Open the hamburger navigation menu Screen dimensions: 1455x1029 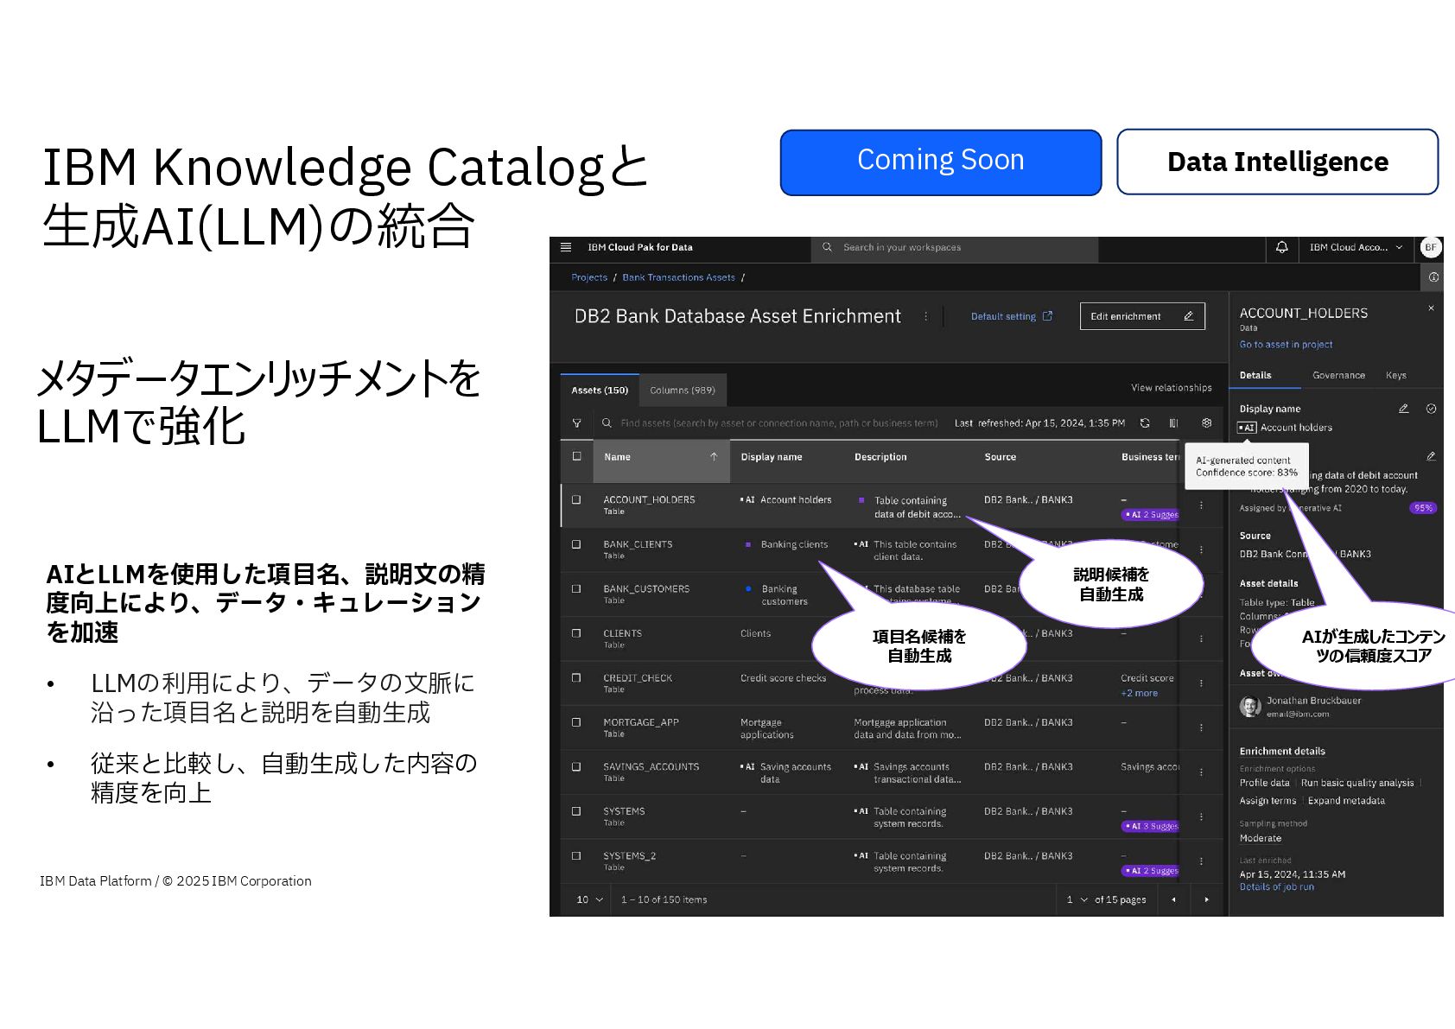tap(566, 247)
